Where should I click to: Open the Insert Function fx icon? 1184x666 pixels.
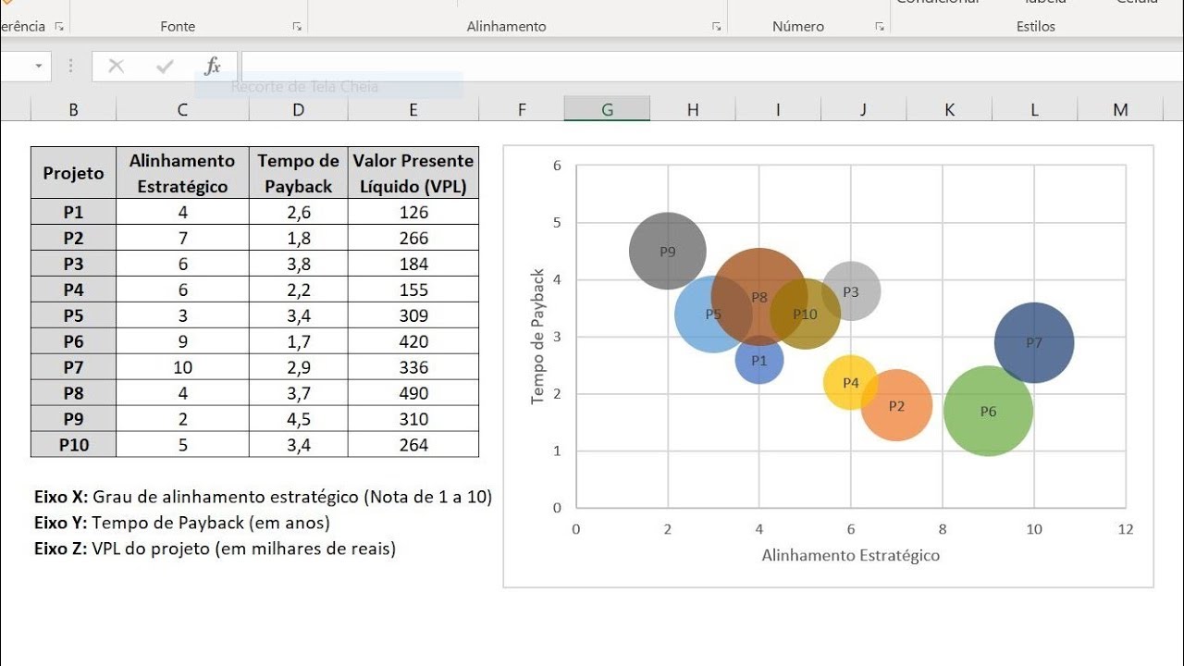[x=213, y=66]
